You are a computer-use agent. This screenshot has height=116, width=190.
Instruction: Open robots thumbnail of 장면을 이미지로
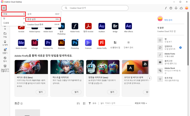coord(103,67)
